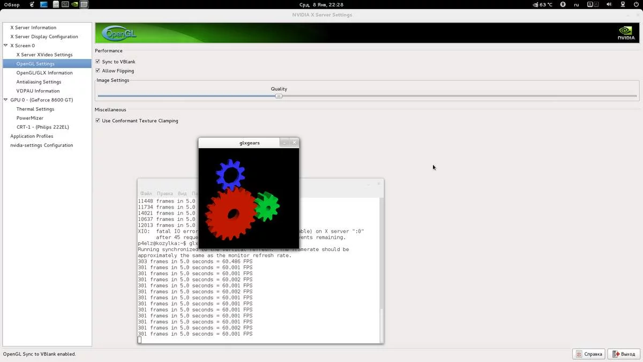Click the Image Settings quality slider handle

pos(279,96)
